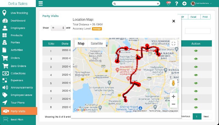
Task: Switch map to Satellite view
Action: [x=97, y=44]
